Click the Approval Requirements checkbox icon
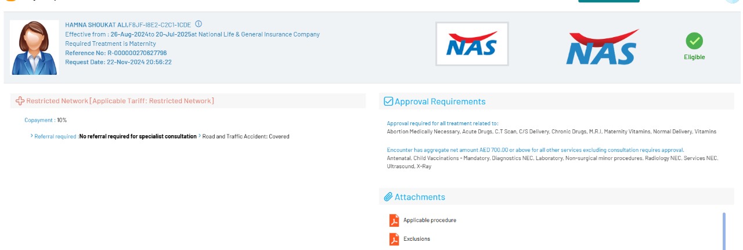The image size is (743, 250). coord(388,102)
